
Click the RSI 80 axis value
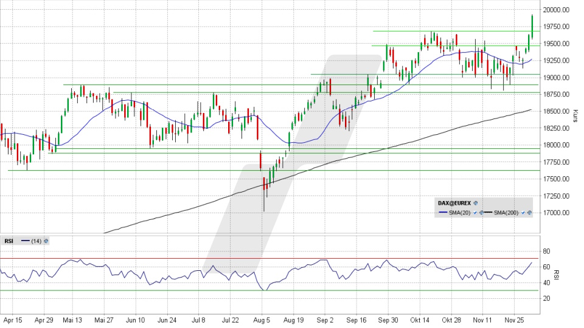click(546, 251)
